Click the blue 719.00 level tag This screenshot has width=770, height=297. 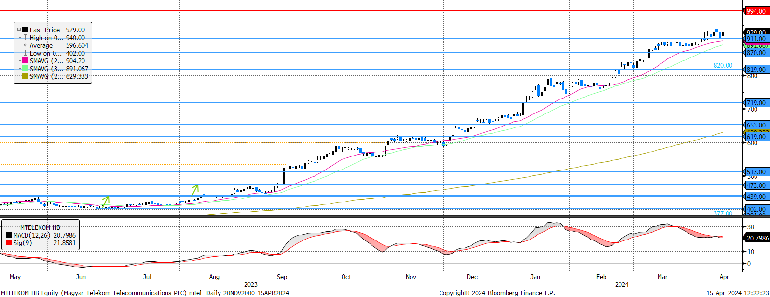point(756,103)
